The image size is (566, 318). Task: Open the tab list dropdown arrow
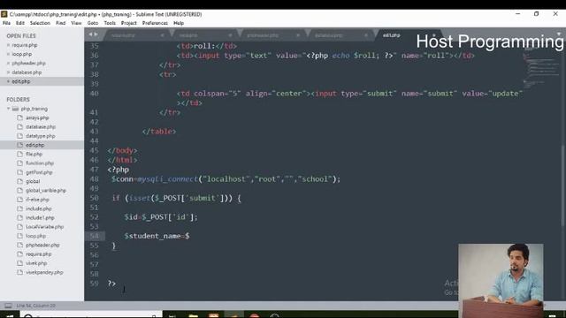(559, 34)
